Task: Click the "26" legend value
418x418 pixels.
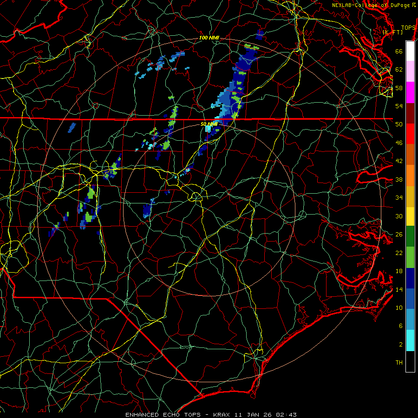Action: [x=399, y=235]
